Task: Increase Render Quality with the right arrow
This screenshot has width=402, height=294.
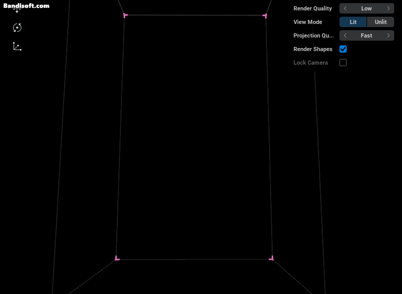Action: (x=388, y=8)
